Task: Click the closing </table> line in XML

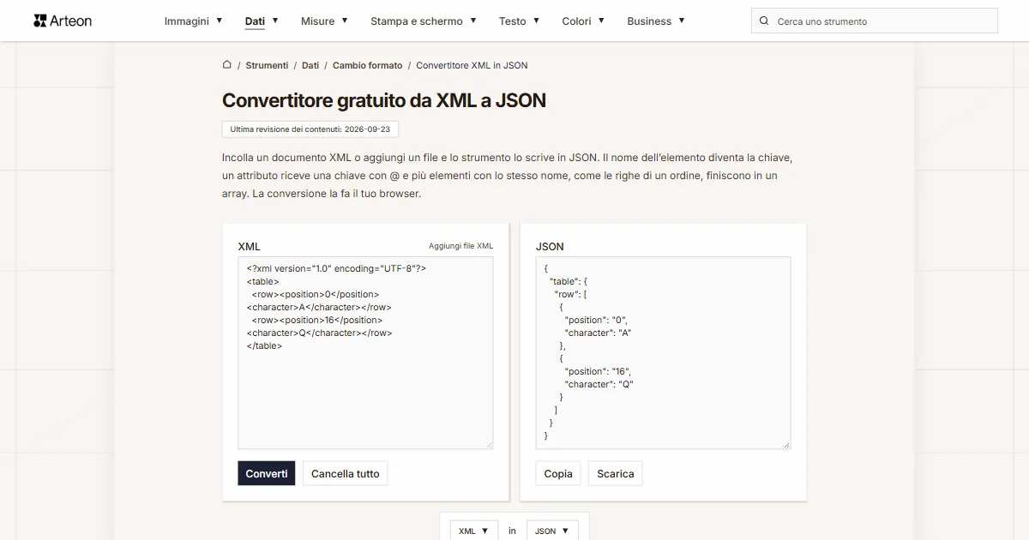Action: (x=264, y=345)
